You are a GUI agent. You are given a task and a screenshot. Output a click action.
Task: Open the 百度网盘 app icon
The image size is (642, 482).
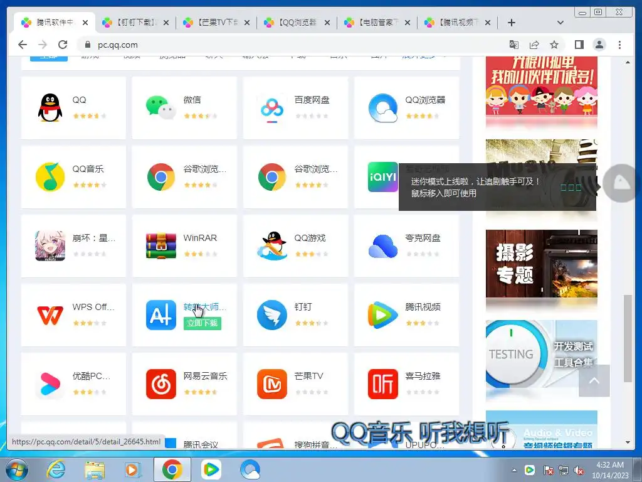point(272,109)
